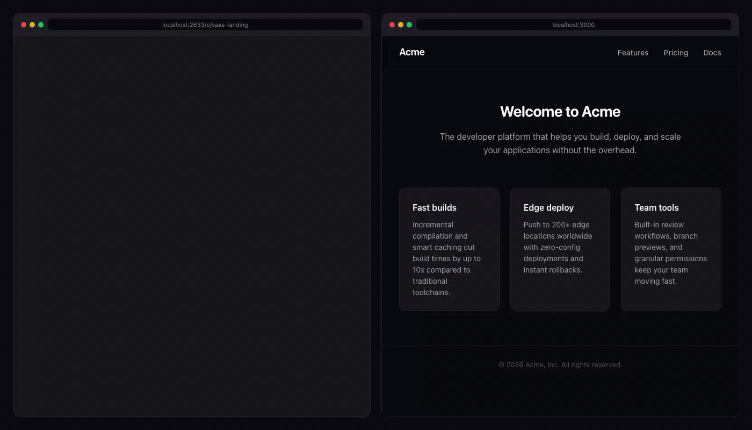
Task: Click the Welcome to Acme heading
Action: tap(560, 111)
